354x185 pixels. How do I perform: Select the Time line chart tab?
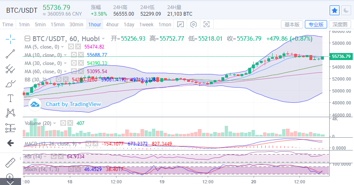[x=8, y=25]
